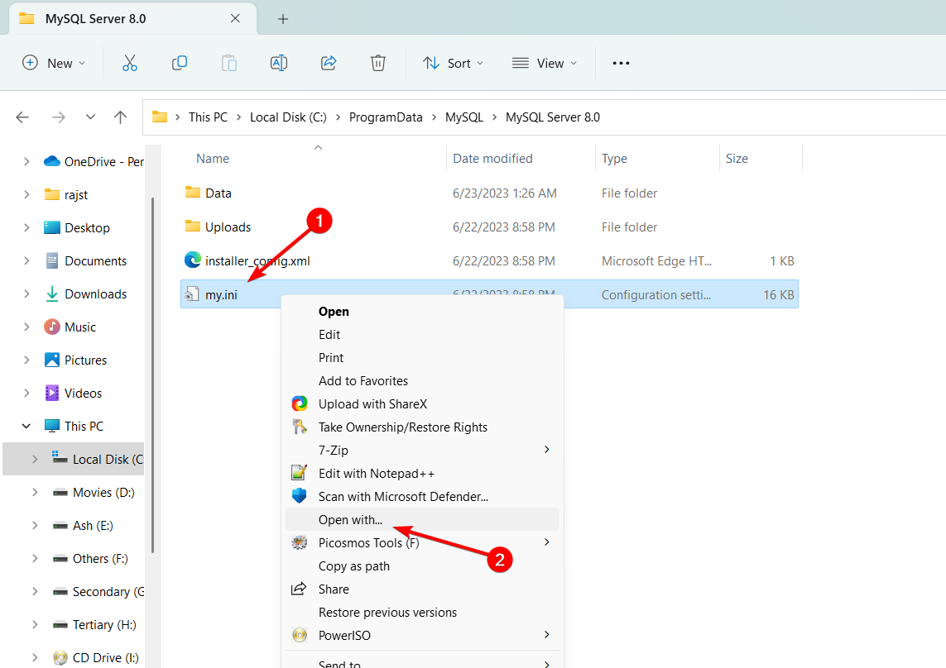Viewport: 946px width, 668px height.
Task: Expand OneDrive tree node
Action: [26, 161]
